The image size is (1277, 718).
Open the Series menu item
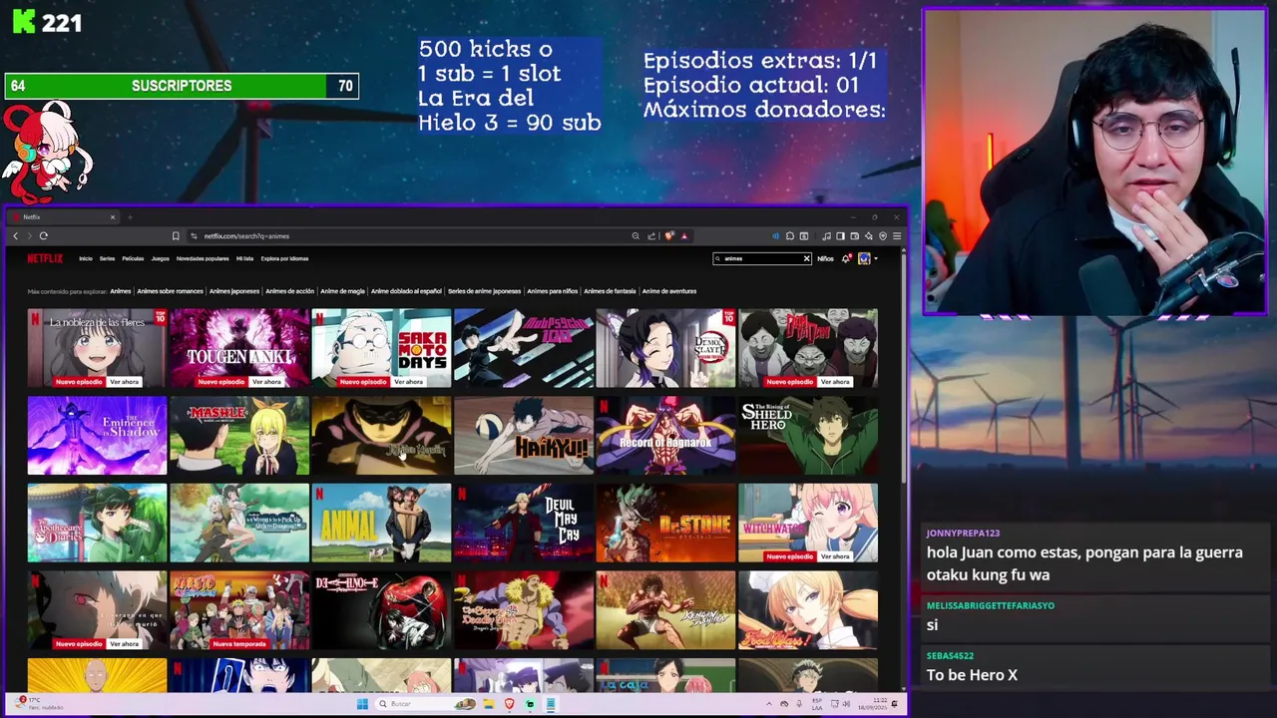[107, 258]
